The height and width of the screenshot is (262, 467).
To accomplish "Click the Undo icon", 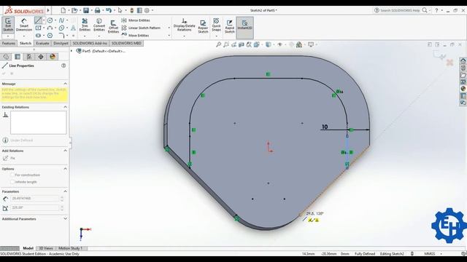I will click(x=109, y=10).
